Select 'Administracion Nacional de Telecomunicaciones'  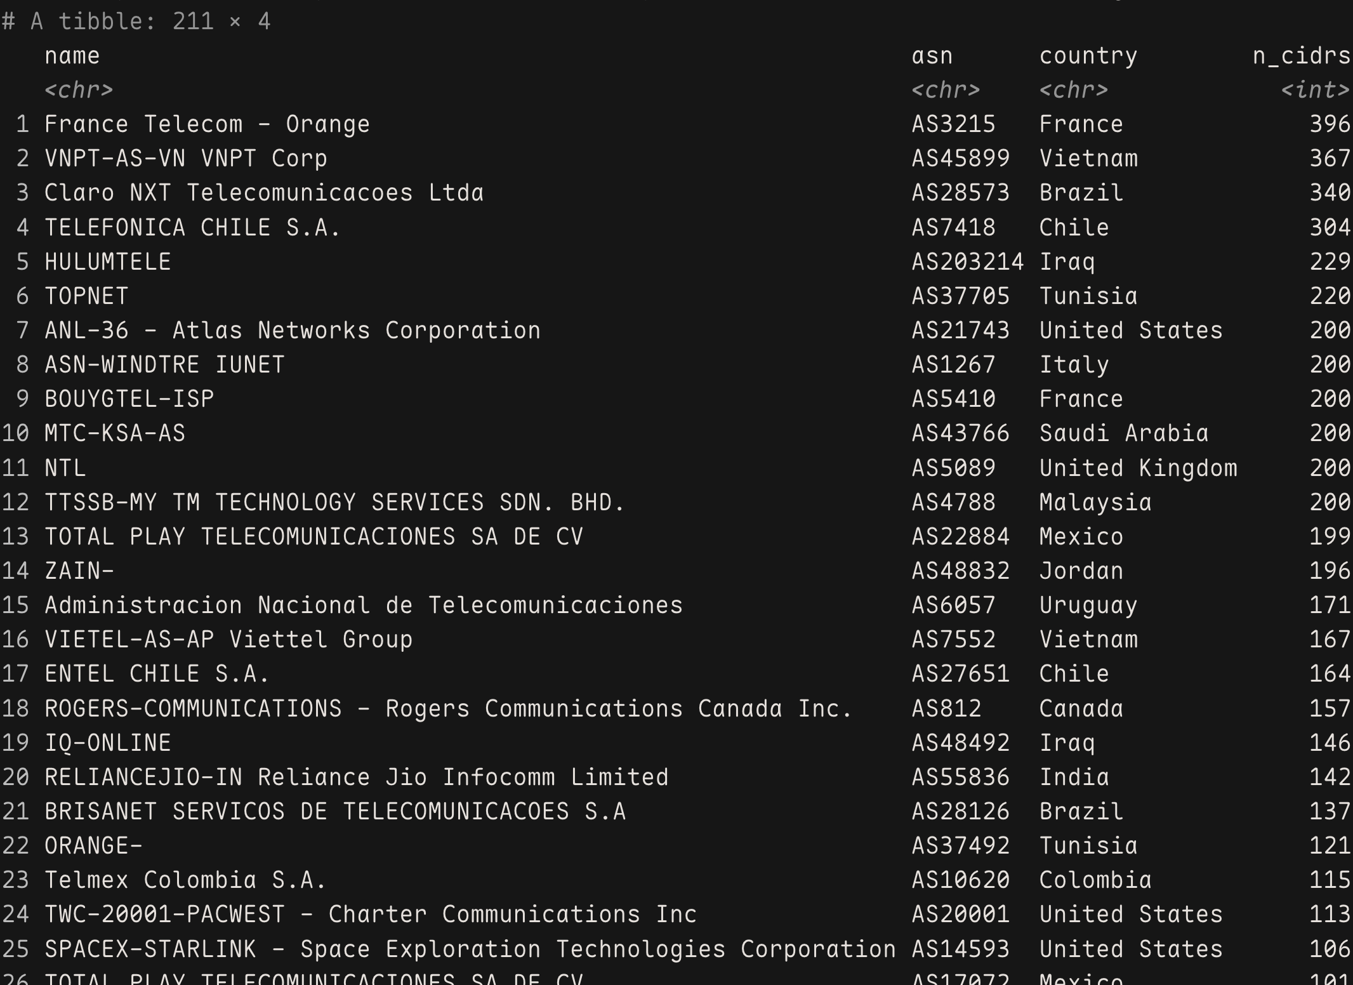click(x=364, y=605)
